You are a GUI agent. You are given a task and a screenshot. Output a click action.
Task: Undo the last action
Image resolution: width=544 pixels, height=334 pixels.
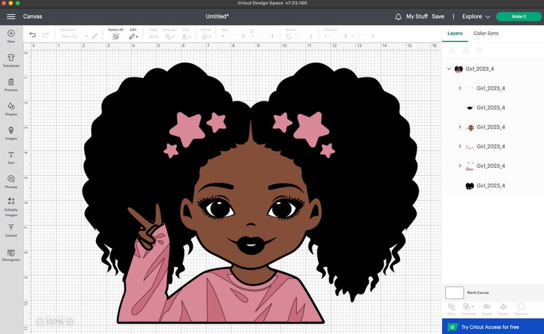pos(33,35)
